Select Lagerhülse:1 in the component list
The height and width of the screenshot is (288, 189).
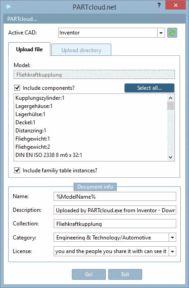coord(30,114)
